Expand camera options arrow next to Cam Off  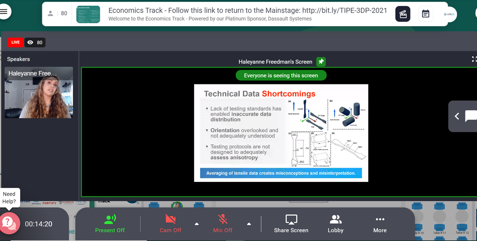(197, 224)
